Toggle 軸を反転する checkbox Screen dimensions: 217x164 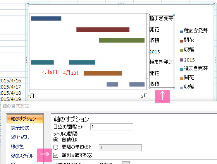[x=56, y=155]
